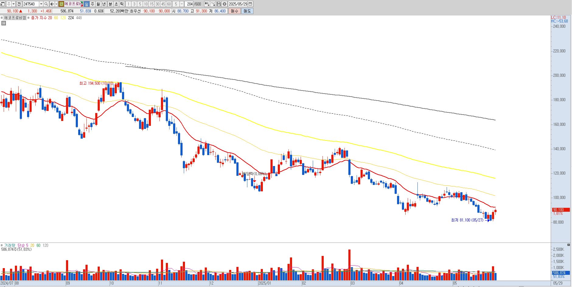Select the 초 seconds chart
The width and height of the screenshot is (572, 287).
coord(116,4)
